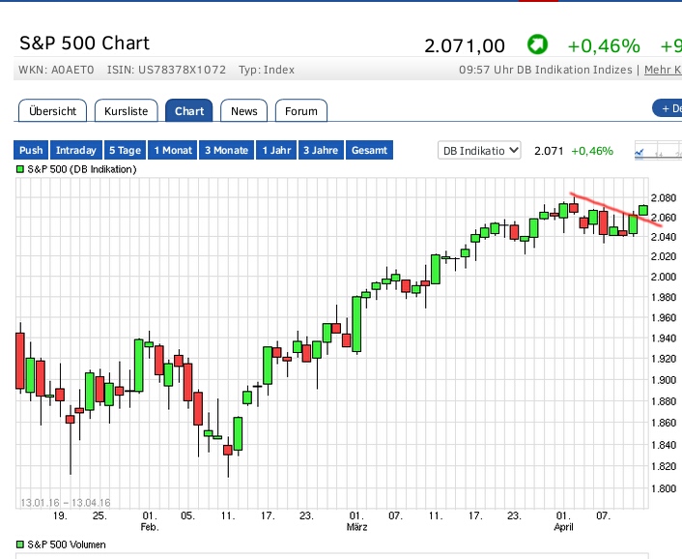682x559 pixels.
Task: Choose the 3 Jahre time range
Action: click(320, 150)
